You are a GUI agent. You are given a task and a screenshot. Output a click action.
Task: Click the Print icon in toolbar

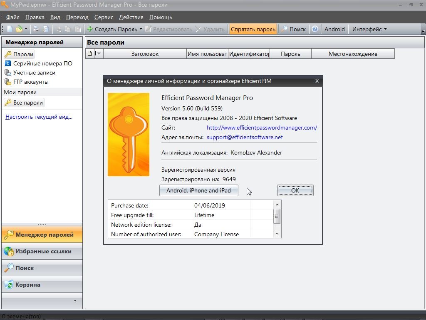(36, 29)
